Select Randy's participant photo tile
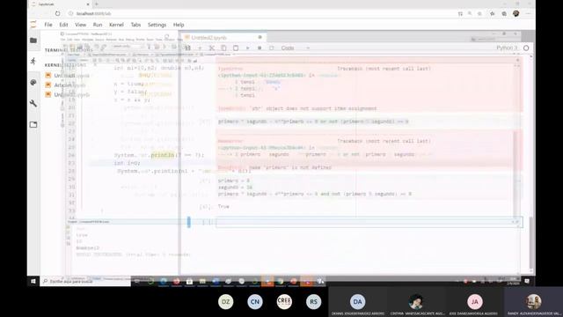 click(534, 302)
